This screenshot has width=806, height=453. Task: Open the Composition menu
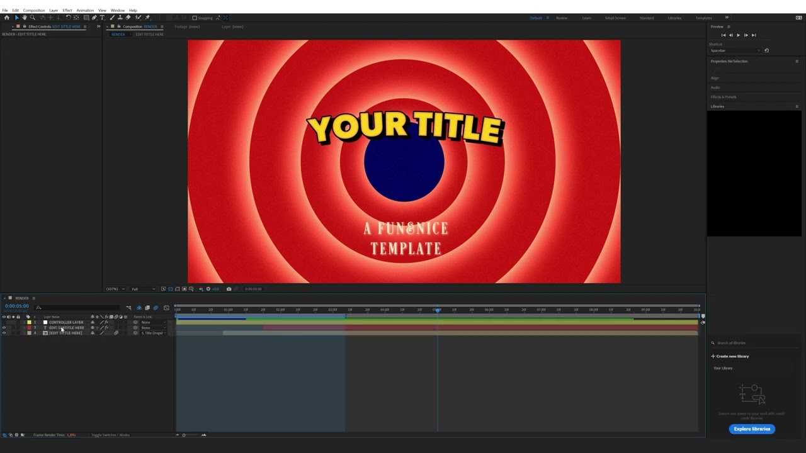tap(34, 10)
